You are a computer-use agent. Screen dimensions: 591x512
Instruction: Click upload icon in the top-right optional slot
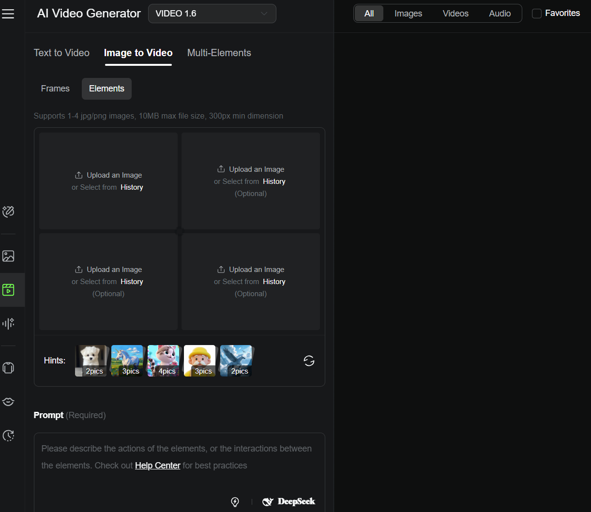click(x=221, y=169)
